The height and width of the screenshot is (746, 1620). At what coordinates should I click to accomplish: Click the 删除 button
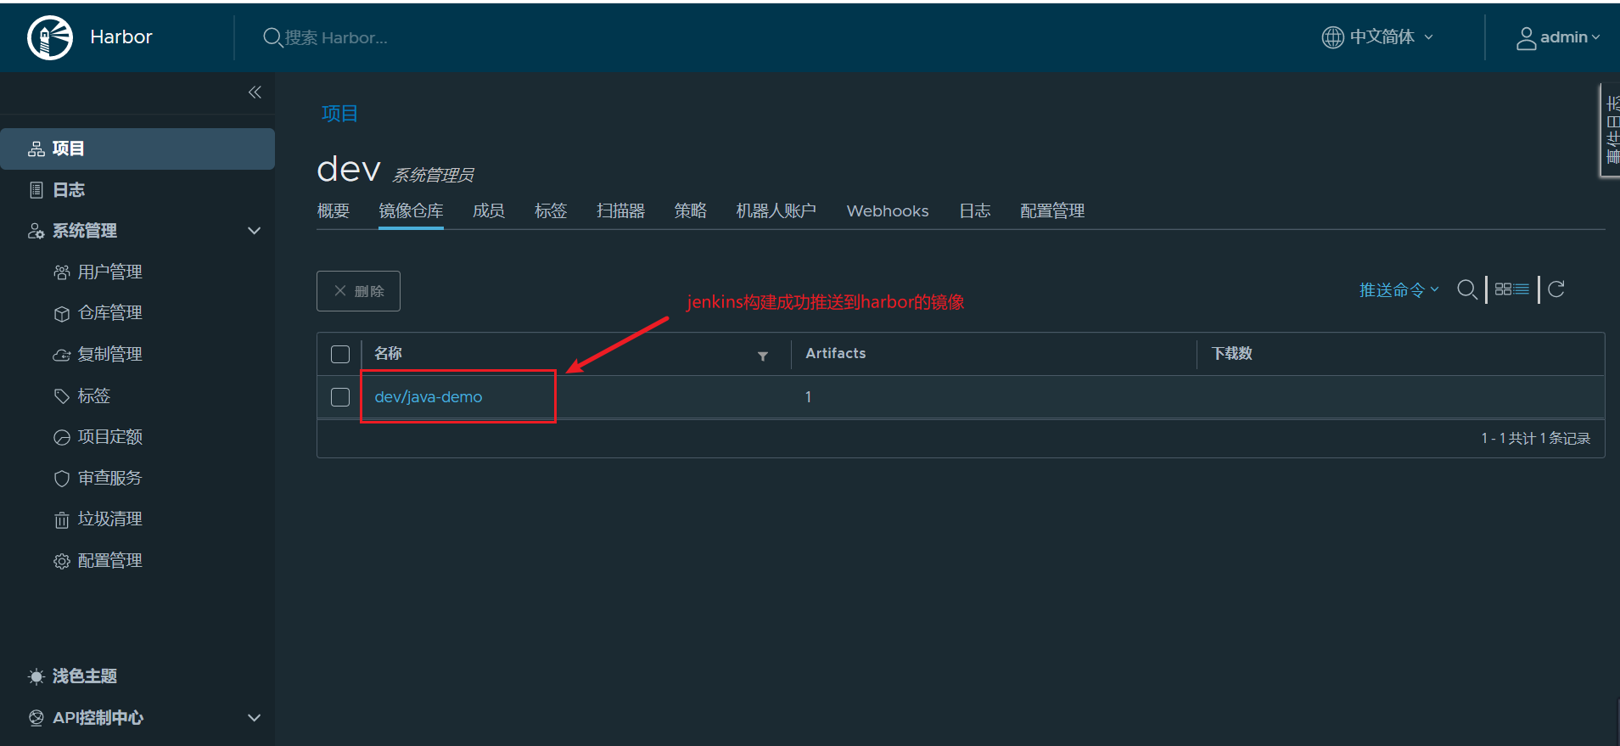358,291
